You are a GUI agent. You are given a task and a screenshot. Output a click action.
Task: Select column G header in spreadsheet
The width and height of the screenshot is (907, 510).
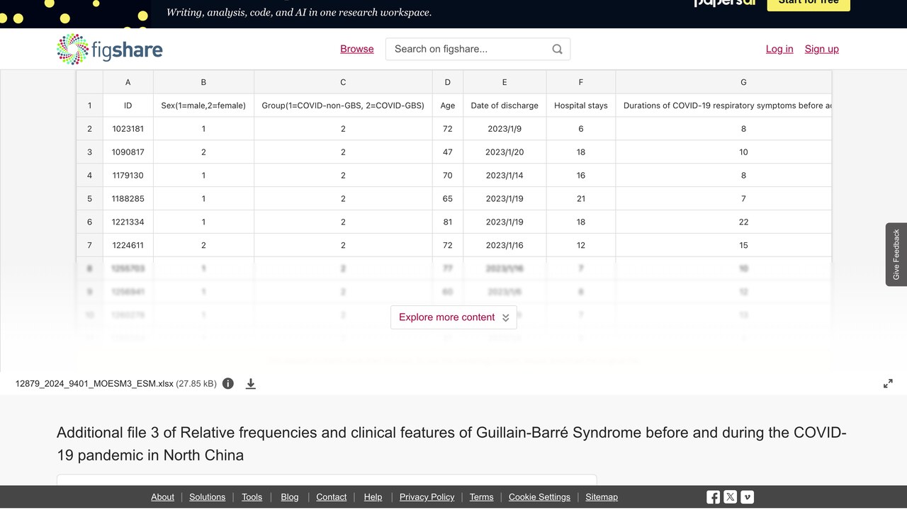(723, 82)
